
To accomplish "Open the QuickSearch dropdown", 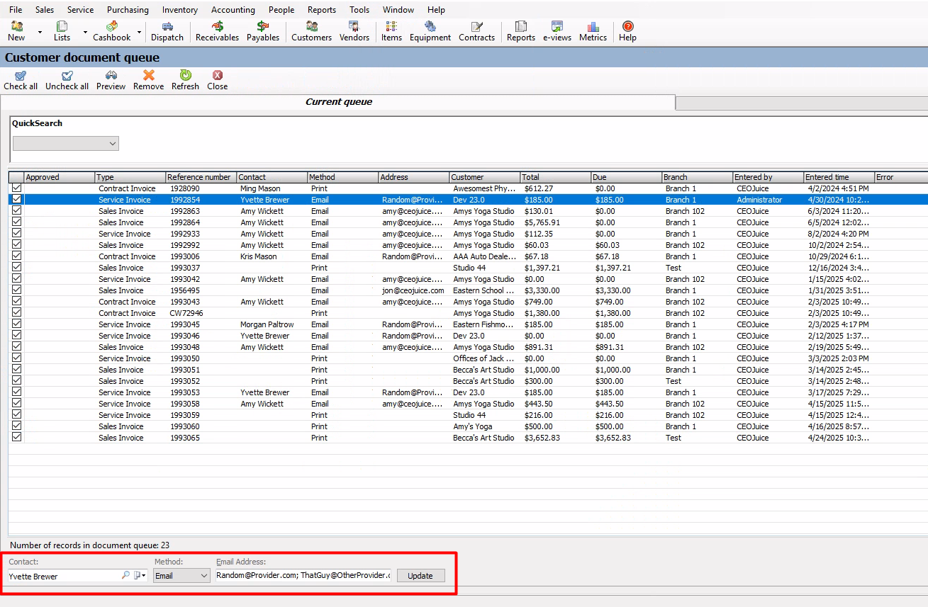I will pyautogui.click(x=66, y=144).
